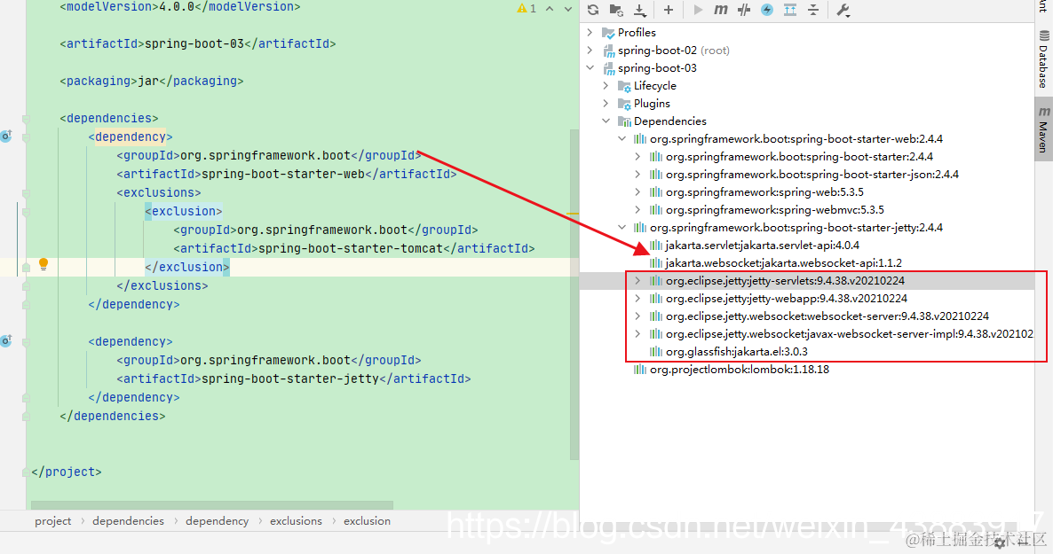
Task: Collapse the spring-boot-03 project
Action: tap(590, 67)
